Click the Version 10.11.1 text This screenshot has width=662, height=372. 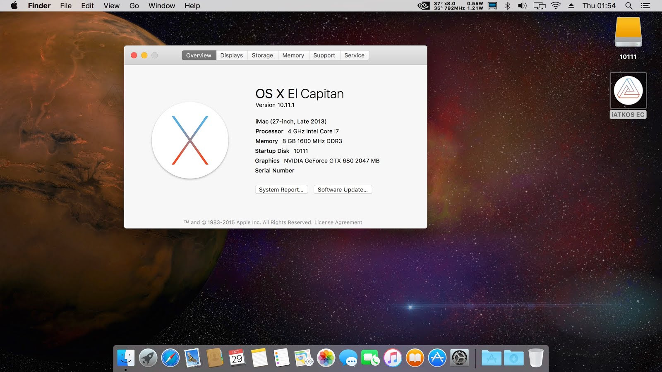pos(275,105)
